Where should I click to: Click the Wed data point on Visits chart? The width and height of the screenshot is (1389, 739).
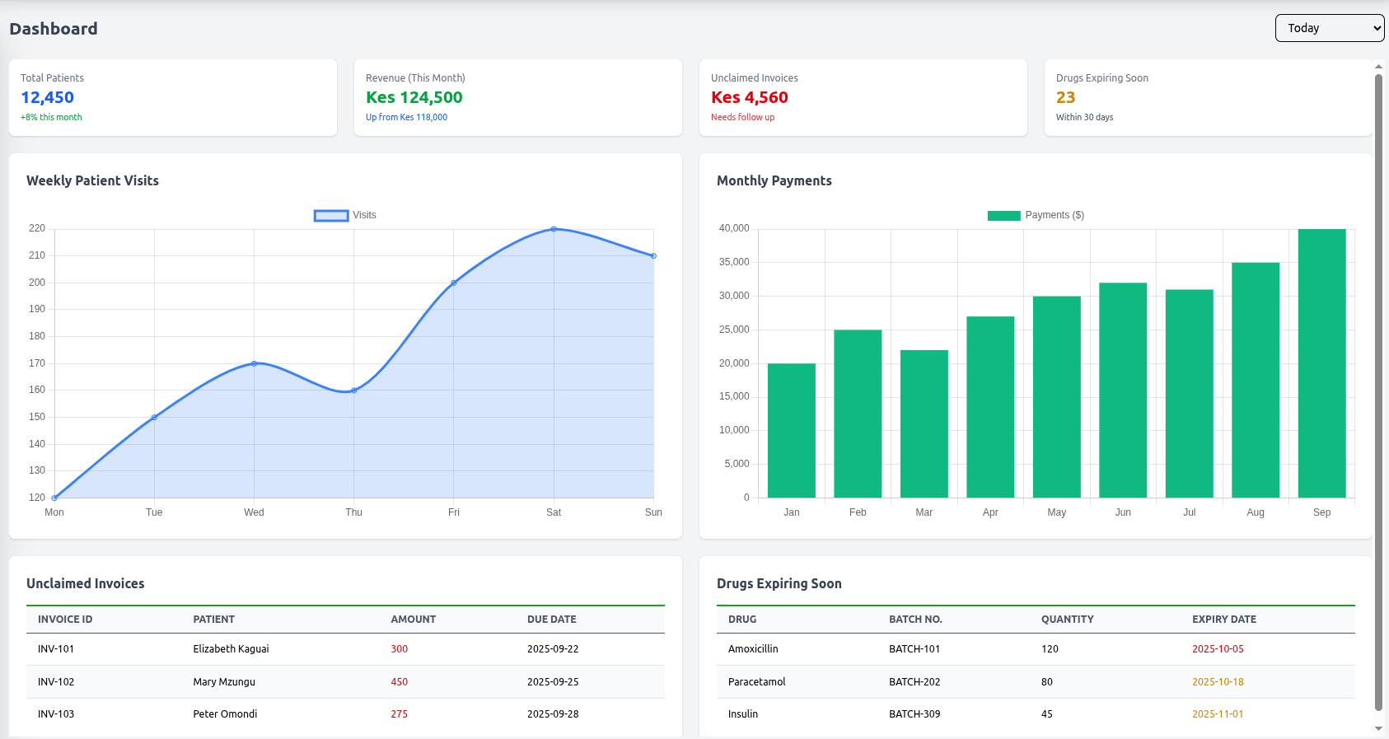click(254, 363)
